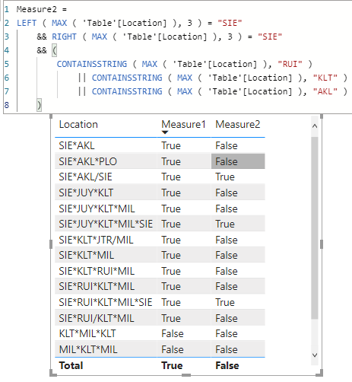
Task: Click the visual's bottom-middle resize handle
Action: tap(186, 375)
